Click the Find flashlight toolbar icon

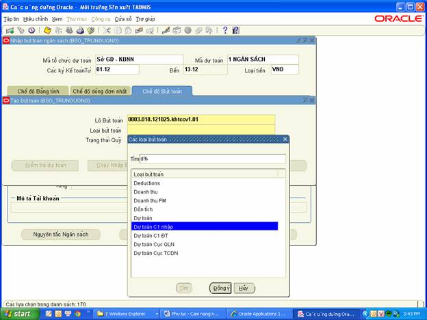point(21,31)
